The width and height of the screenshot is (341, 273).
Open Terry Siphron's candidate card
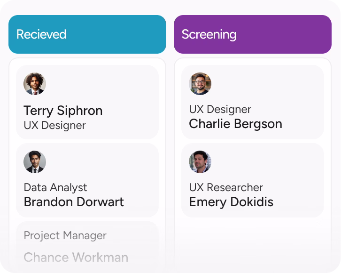[87, 102]
